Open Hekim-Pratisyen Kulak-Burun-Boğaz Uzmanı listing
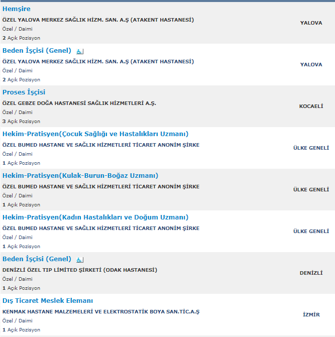The width and height of the screenshot is (335, 337). [x=80, y=176]
